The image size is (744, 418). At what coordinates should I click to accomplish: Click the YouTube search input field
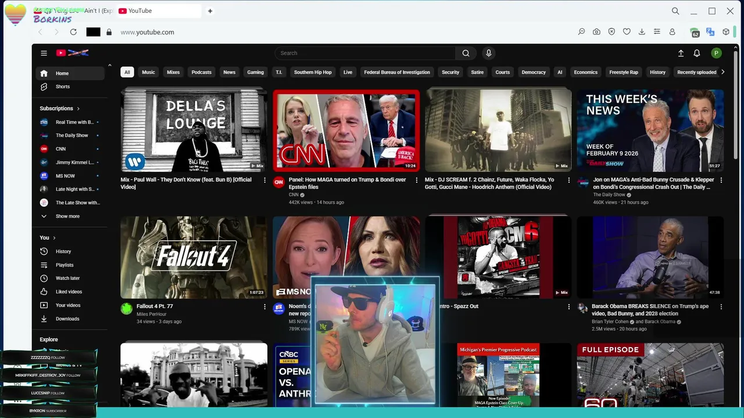(x=365, y=53)
